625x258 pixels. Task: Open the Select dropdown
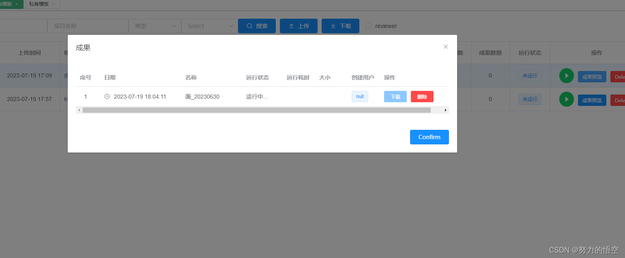tap(209, 26)
